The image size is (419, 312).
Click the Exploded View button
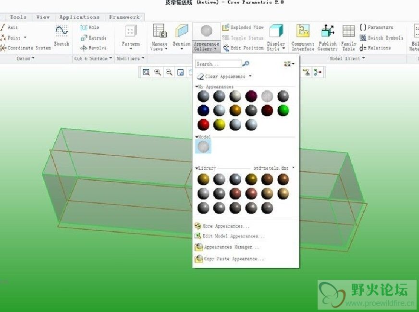tap(243, 27)
